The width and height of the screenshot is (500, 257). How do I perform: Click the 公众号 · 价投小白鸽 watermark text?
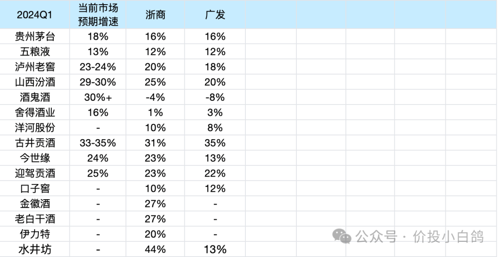tap(419, 237)
